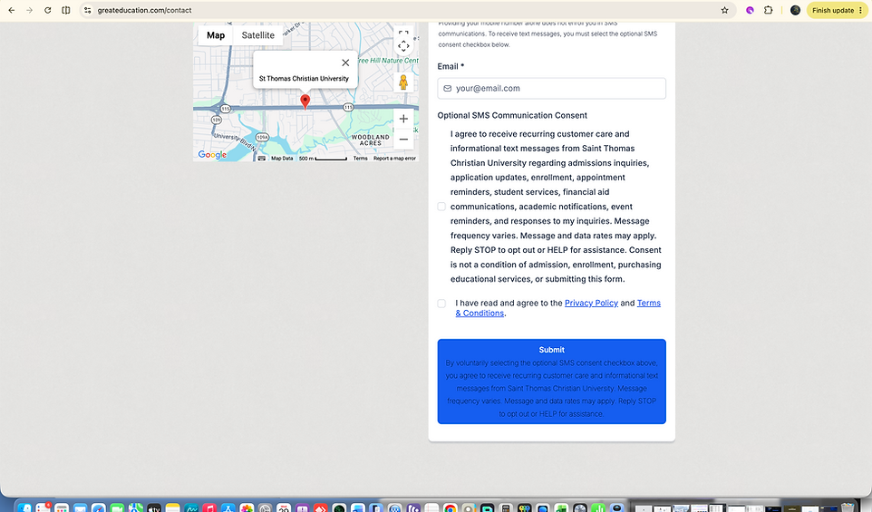Click the Email * field label

point(451,66)
